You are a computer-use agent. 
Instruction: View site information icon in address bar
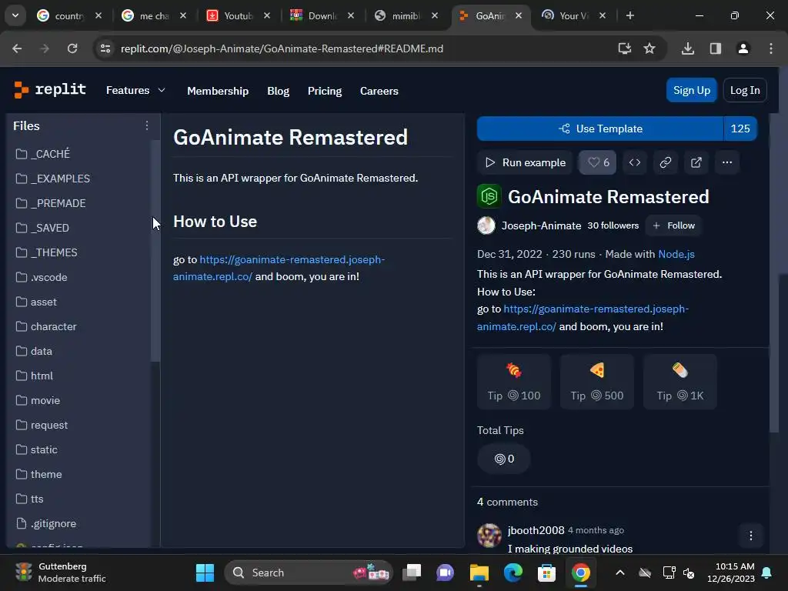[105, 48]
